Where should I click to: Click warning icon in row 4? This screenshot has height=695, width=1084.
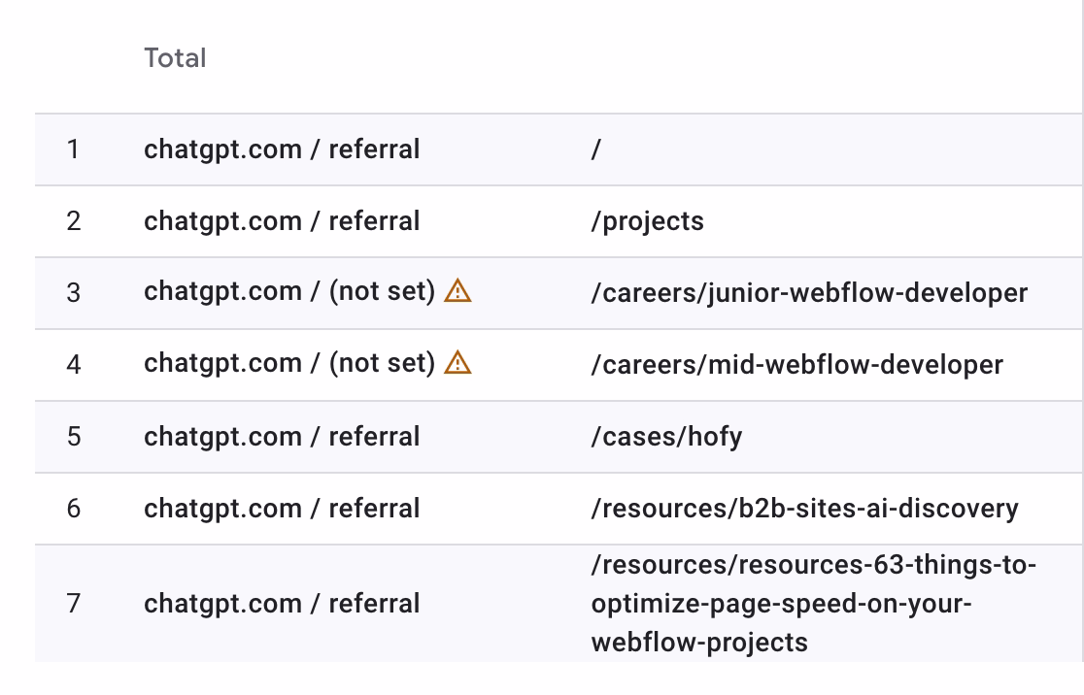pyautogui.click(x=457, y=363)
